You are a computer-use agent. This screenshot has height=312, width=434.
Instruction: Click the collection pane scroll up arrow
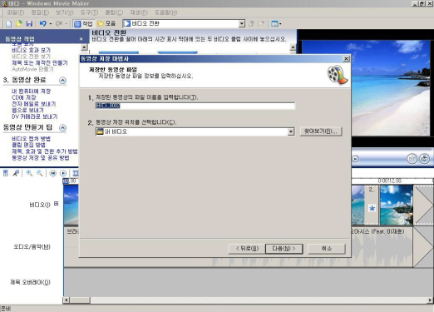point(293,47)
